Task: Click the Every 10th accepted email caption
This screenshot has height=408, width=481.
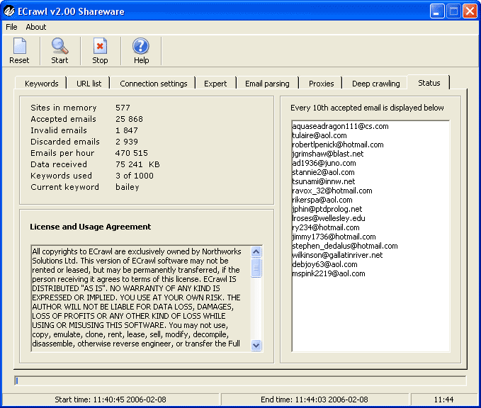Action: click(367, 108)
